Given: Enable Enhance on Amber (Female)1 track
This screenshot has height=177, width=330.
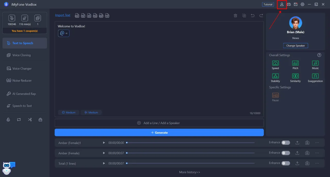Looking at the screenshot, I should click(x=286, y=142).
